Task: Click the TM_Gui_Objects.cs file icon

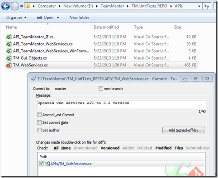Action: coord(9,58)
